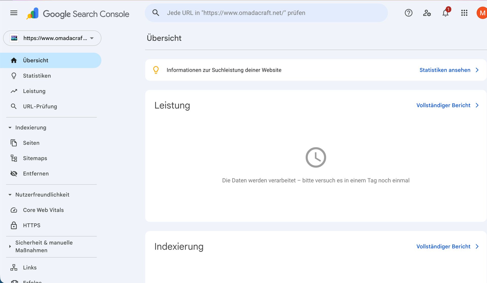Image resolution: width=487 pixels, height=283 pixels.
Task: Open Leistung in the sidebar
Action: pos(34,91)
